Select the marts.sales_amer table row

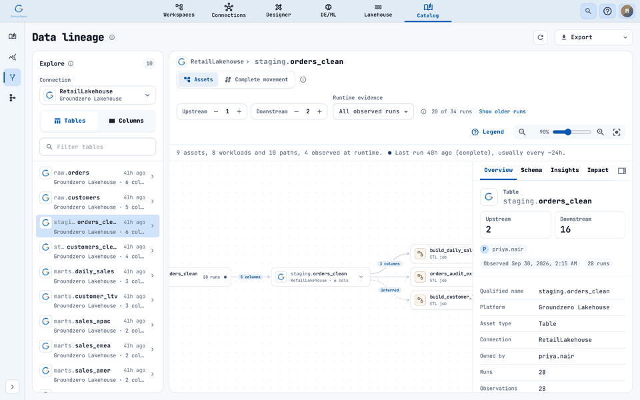97,375
